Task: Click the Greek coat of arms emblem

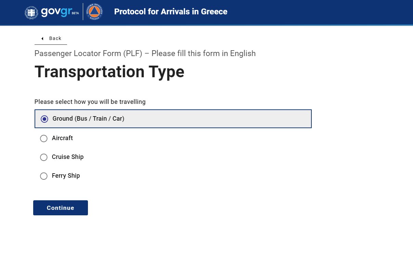Action: coord(31,12)
